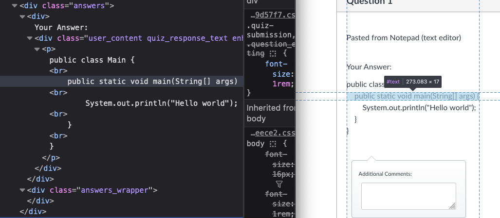The image size is (500, 218).
Task: Select the closing </p> tag row
Action: point(51,157)
